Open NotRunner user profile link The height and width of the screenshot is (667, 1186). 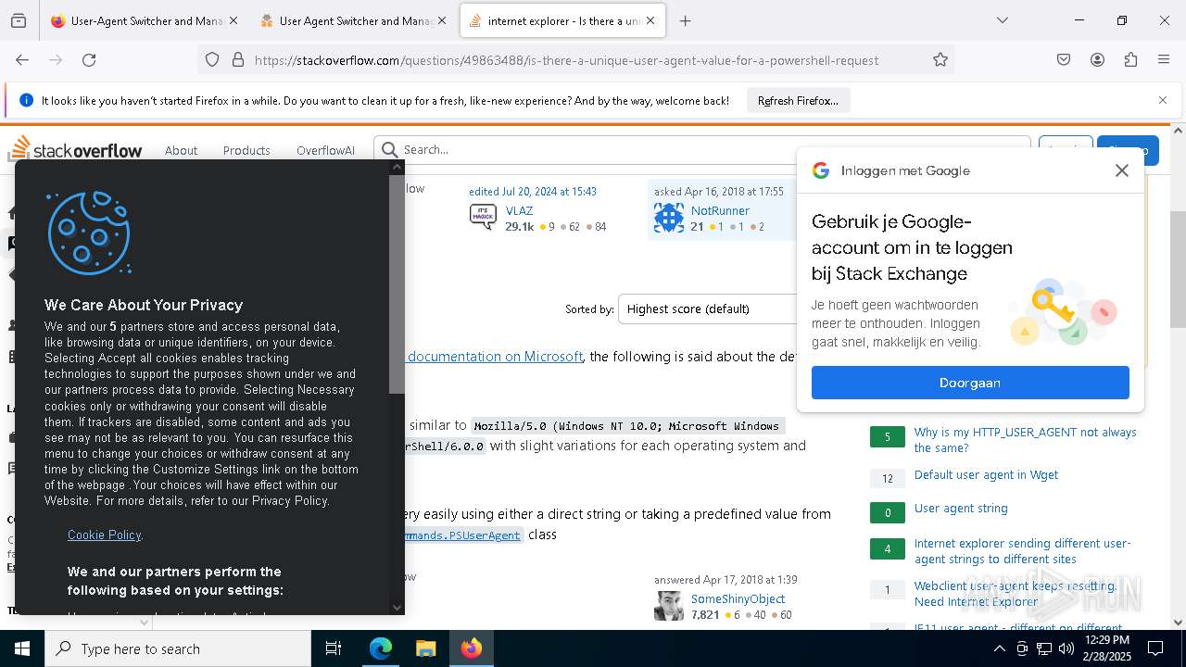click(x=720, y=210)
